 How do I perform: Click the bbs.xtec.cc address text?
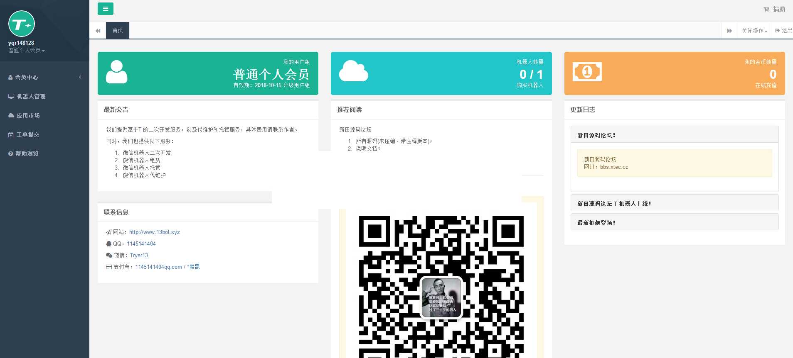[614, 167]
